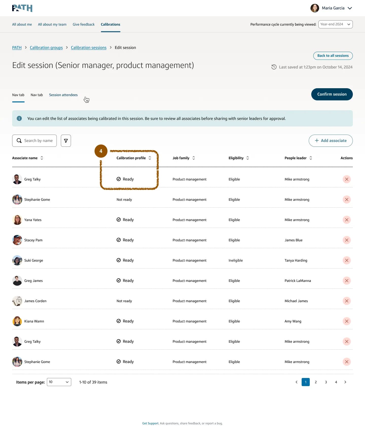This screenshot has height=434, width=365.
Task: Click Yana Yates's avatar
Action: coord(17,220)
